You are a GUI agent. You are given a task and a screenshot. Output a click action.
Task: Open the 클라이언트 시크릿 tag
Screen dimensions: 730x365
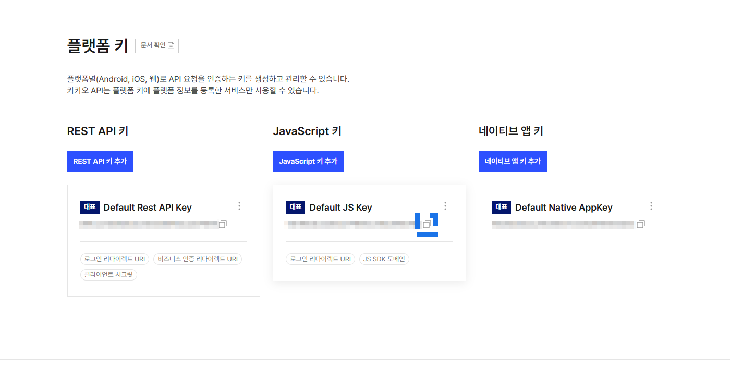(x=108, y=275)
